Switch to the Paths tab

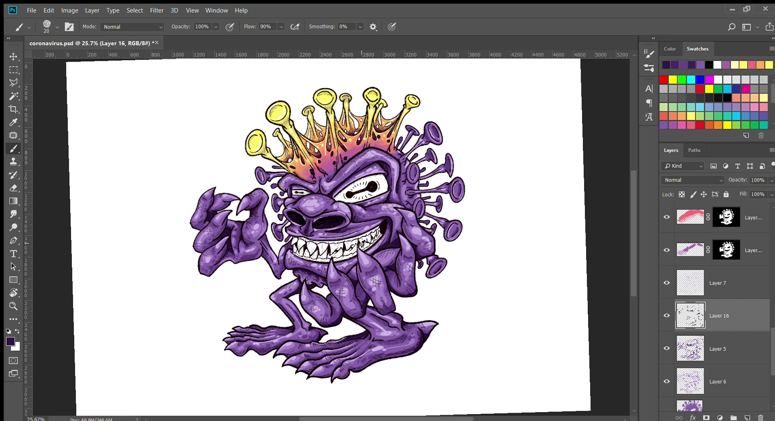[x=694, y=150]
